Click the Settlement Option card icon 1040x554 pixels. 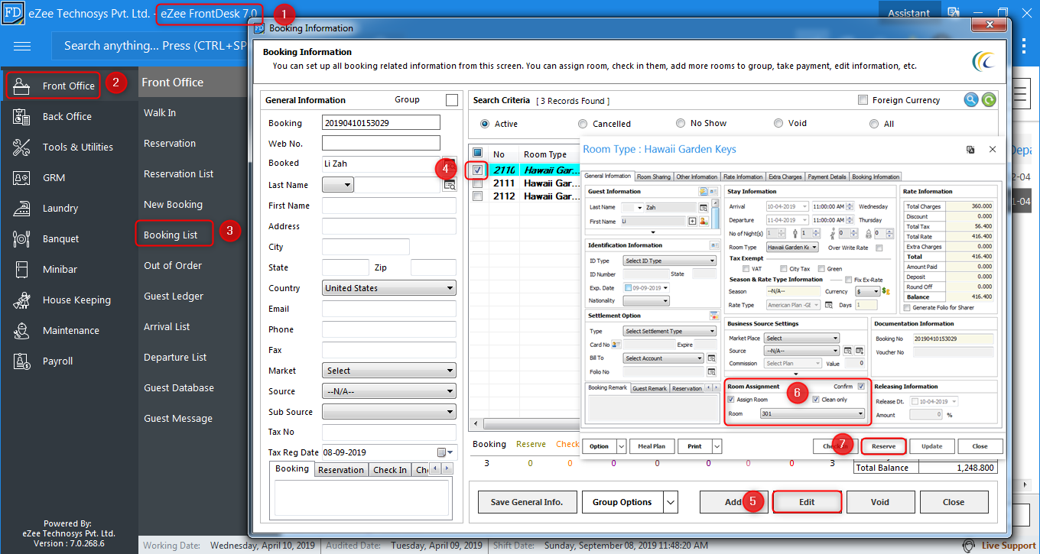pyautogui.click(x=714, y=316)
